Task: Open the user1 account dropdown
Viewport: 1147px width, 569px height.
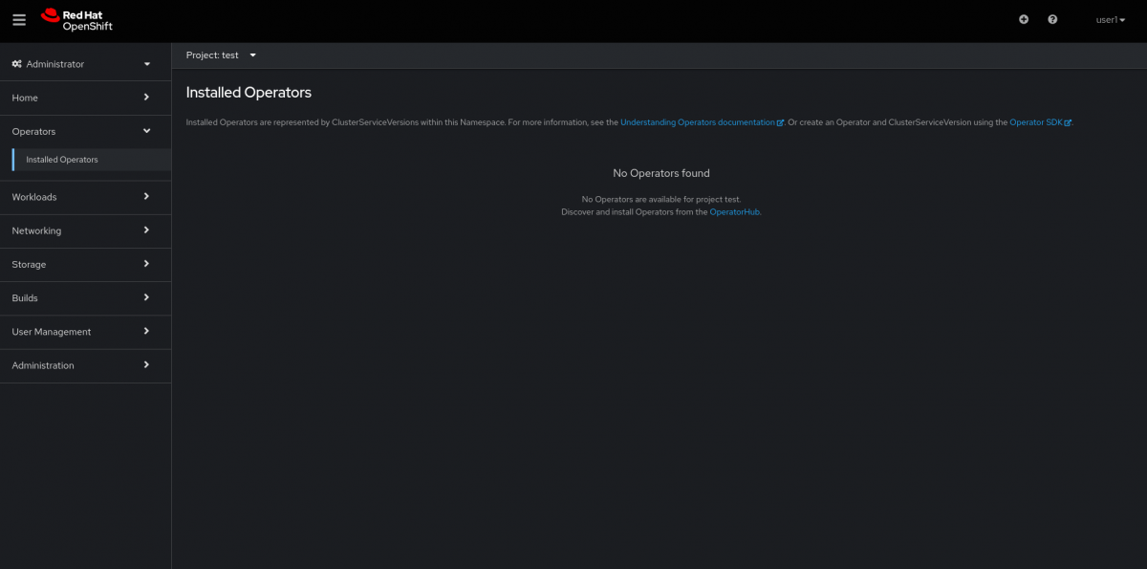Action: (1110, 19)
